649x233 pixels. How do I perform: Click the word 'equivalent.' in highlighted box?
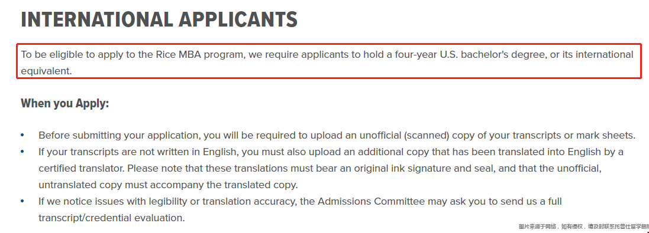[46, 71]
